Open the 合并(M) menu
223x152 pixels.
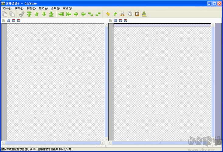tap(55, 9)
